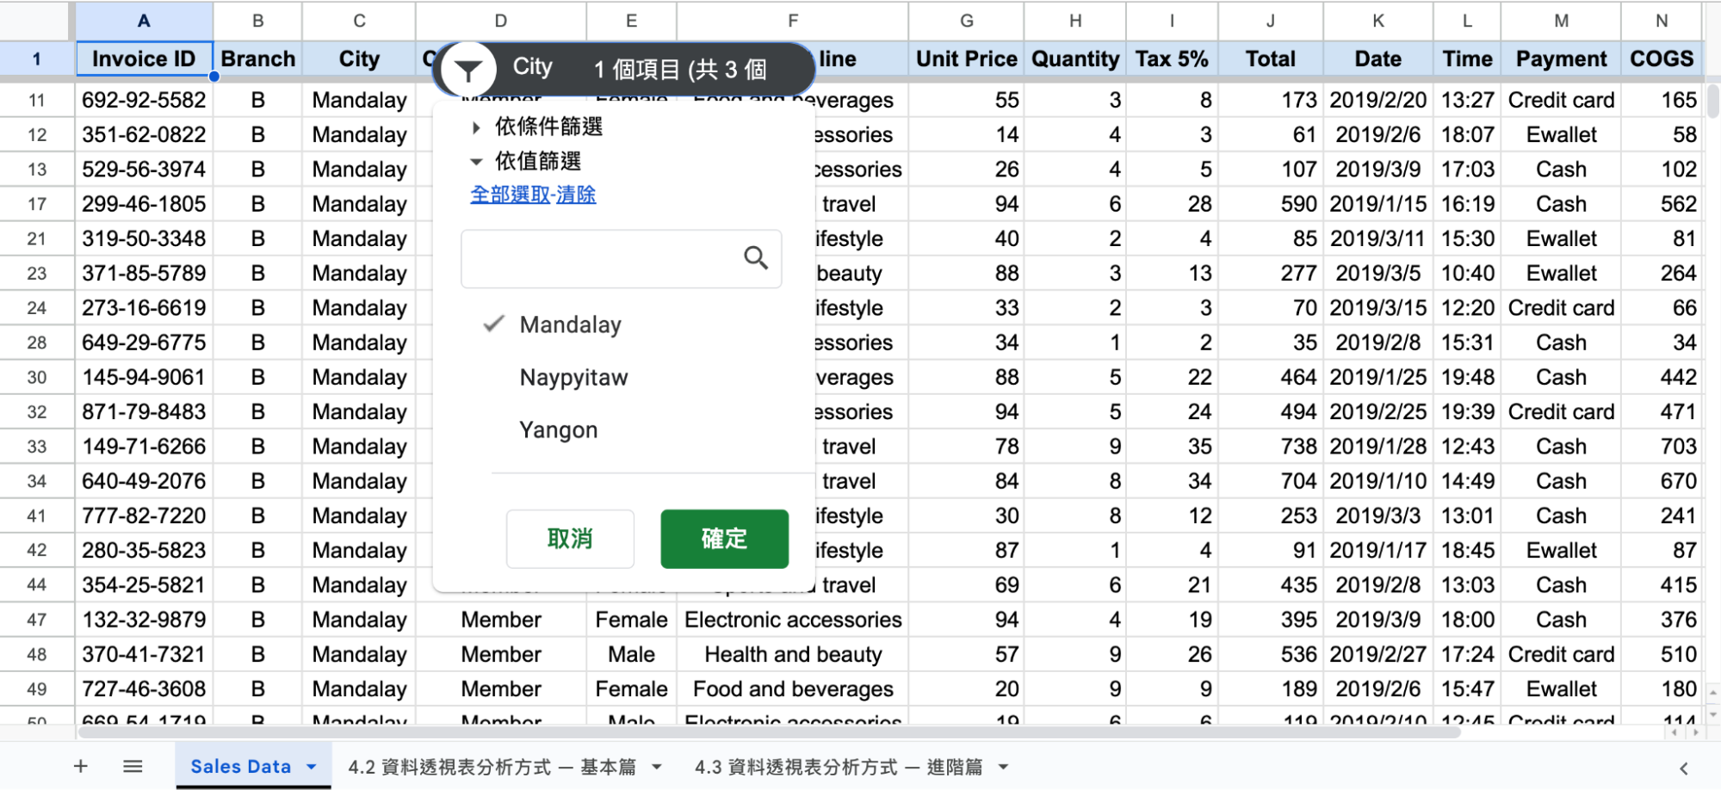Confirm filter with 確定 button

point(724,539)
